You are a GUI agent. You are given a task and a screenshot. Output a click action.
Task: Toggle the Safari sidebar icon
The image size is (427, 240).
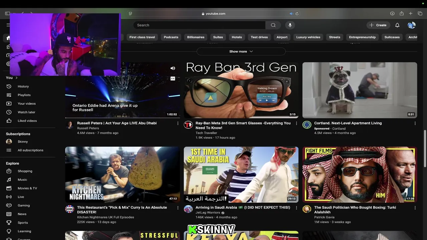(7, 14)
